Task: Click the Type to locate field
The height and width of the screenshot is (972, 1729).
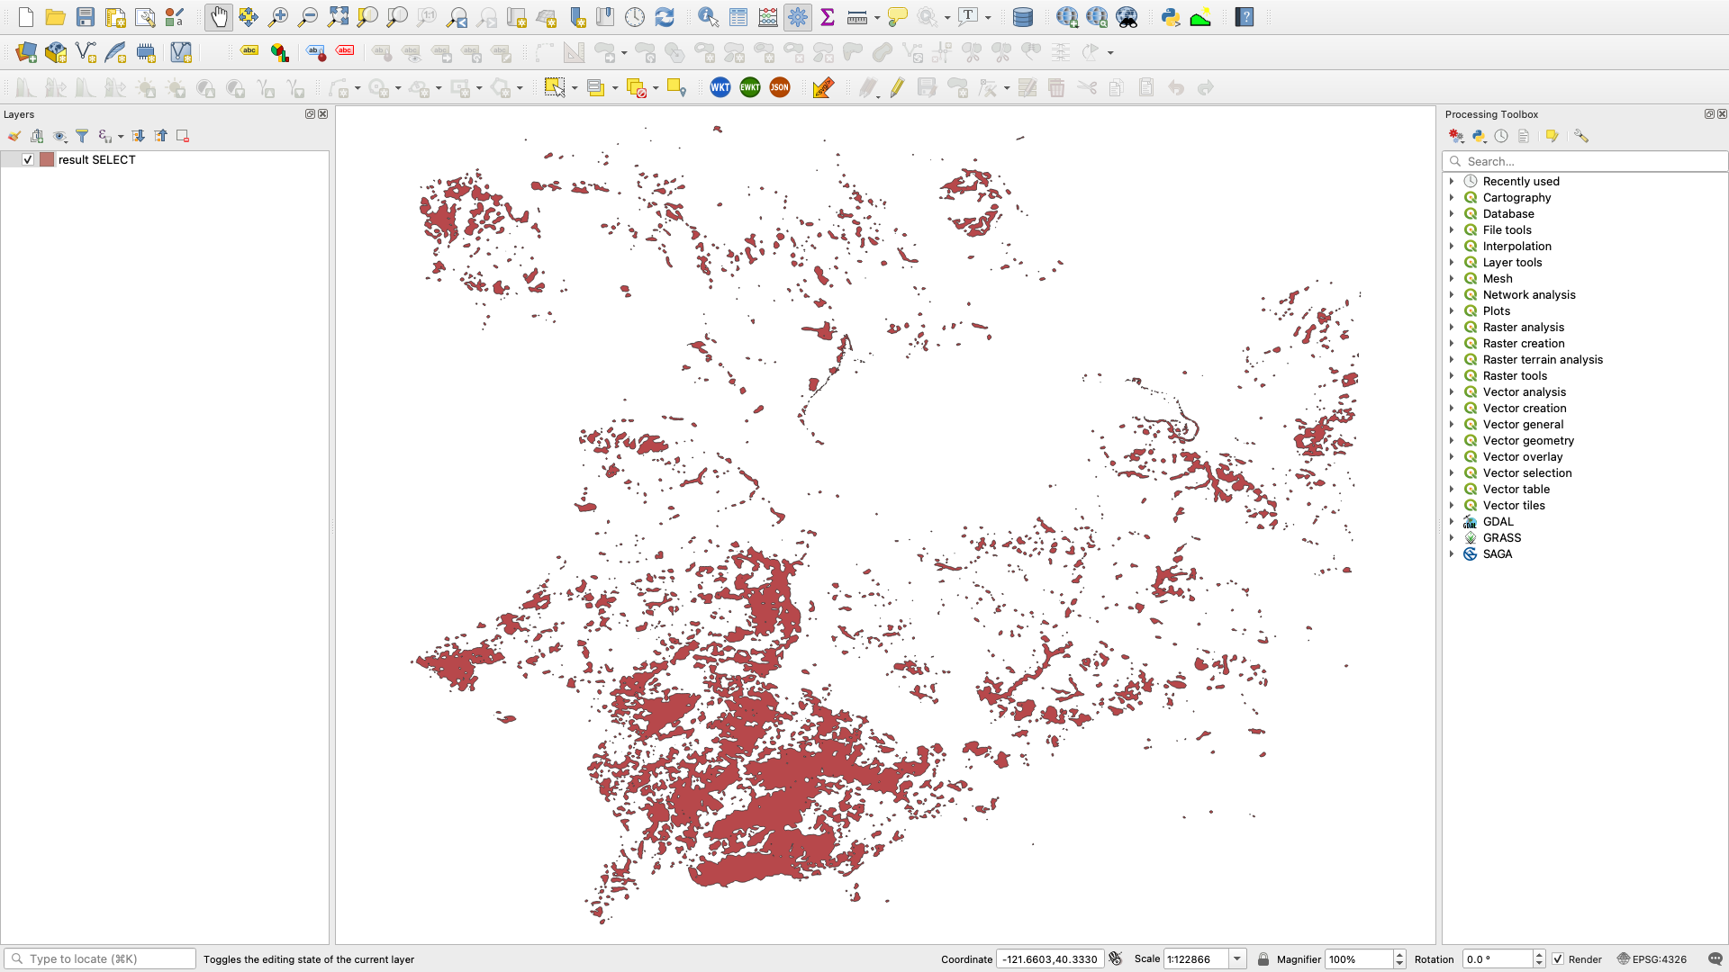Action: point(100,959)
